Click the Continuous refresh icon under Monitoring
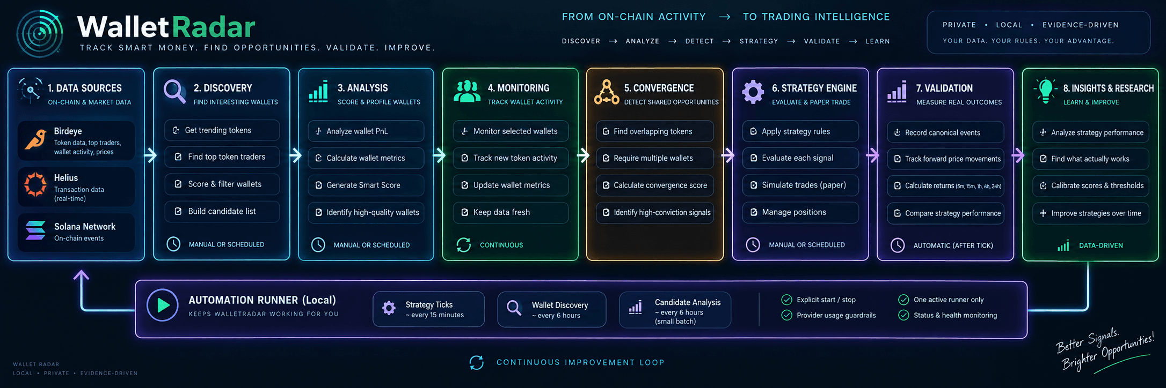 tap(464, 245)
